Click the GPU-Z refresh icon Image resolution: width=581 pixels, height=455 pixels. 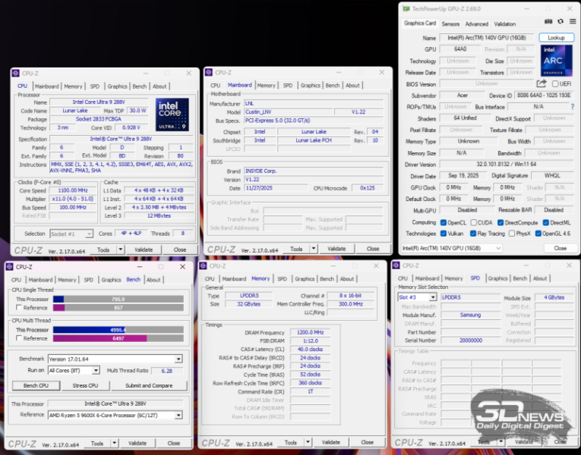click(560, 21)
